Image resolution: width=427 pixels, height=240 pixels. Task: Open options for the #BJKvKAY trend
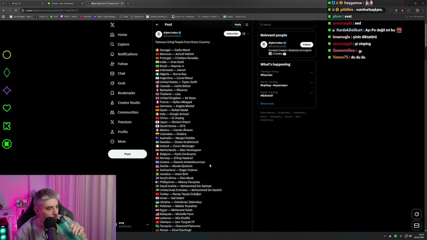click(312, 93)
